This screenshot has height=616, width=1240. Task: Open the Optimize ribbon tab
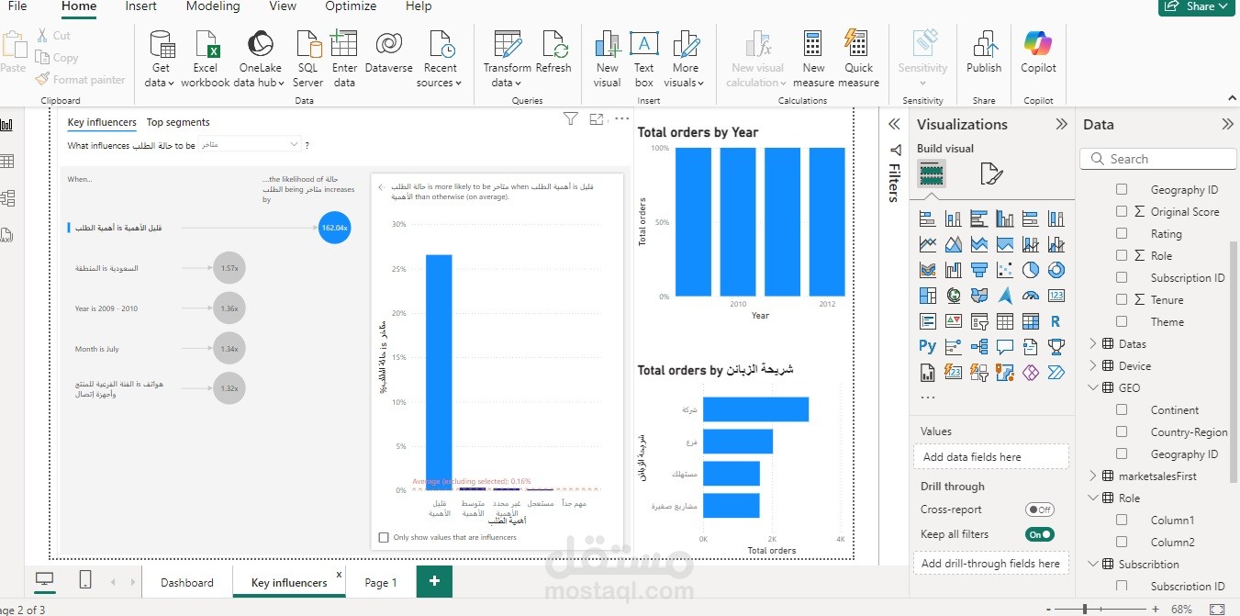[351, 6]
